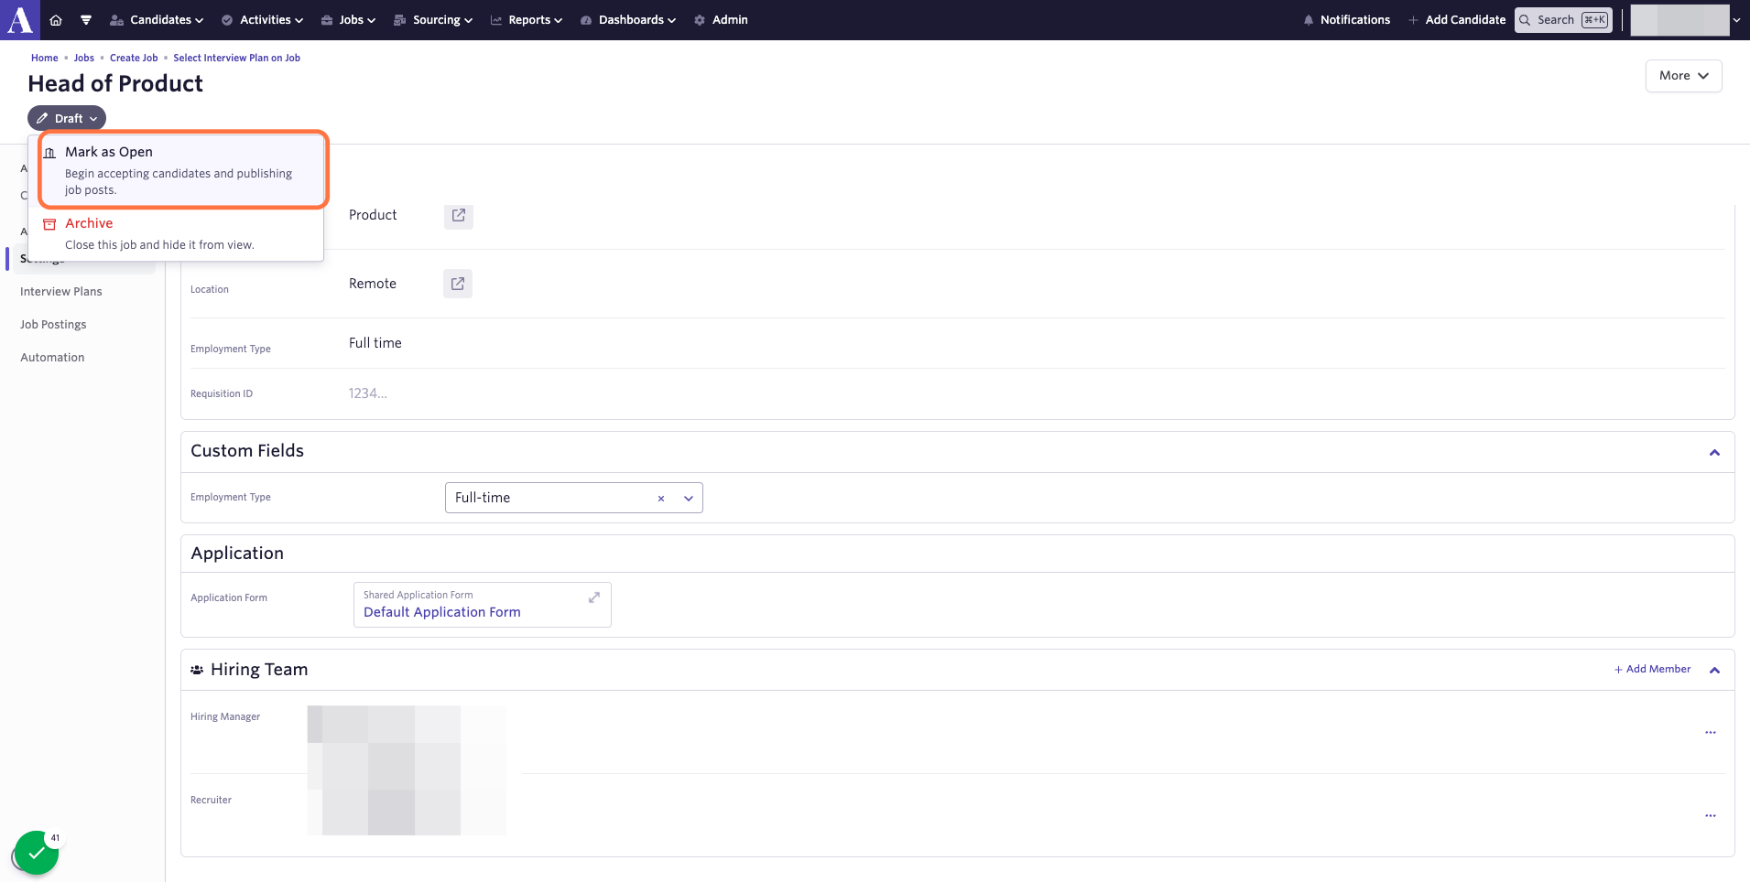Go to Automation sidebar item
This screenshot has height=882, width=1750.
tap(52, 358)
